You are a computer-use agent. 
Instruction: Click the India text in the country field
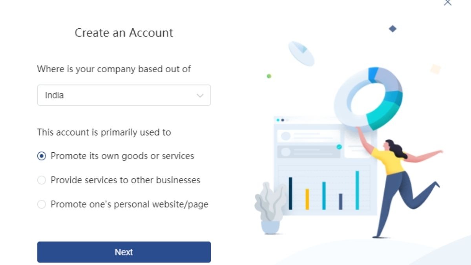[54, 95]
